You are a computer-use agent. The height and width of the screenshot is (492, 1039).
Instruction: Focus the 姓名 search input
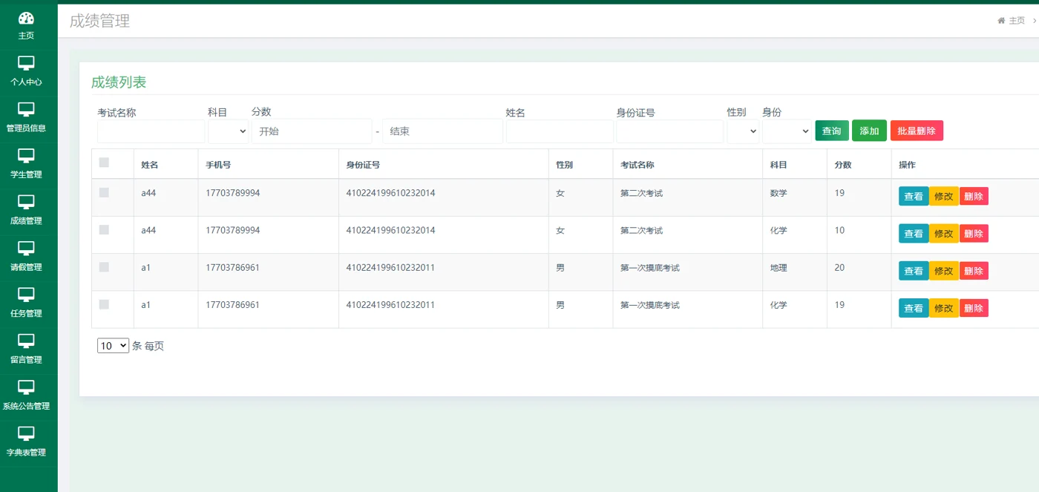click(x=560, y=131)
